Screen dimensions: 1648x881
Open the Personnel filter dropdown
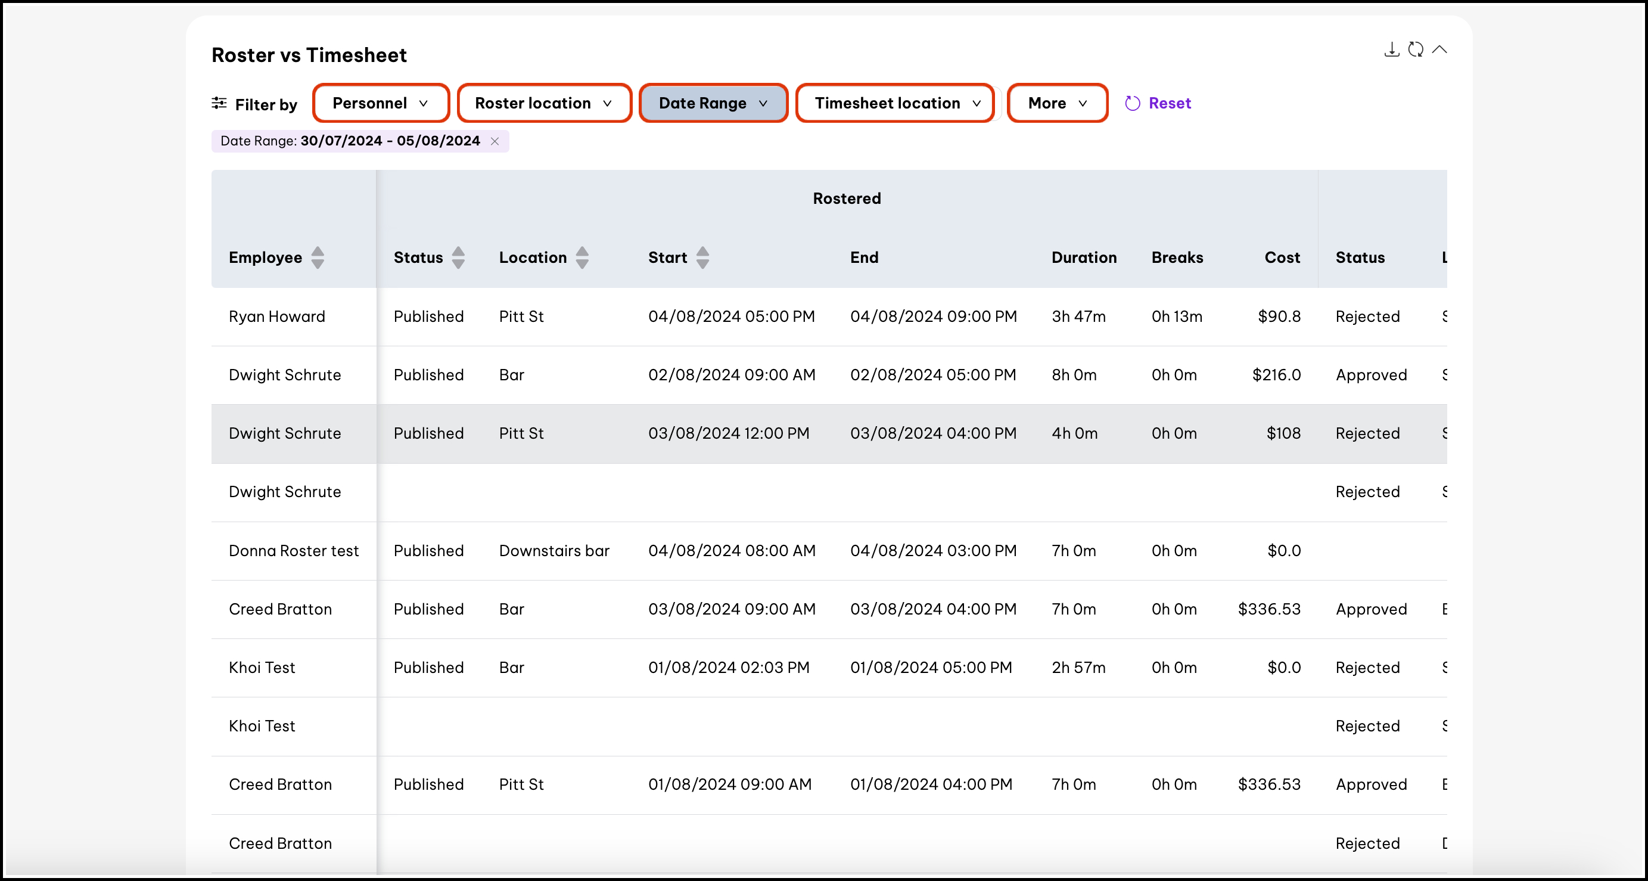[x=381, y=103]
